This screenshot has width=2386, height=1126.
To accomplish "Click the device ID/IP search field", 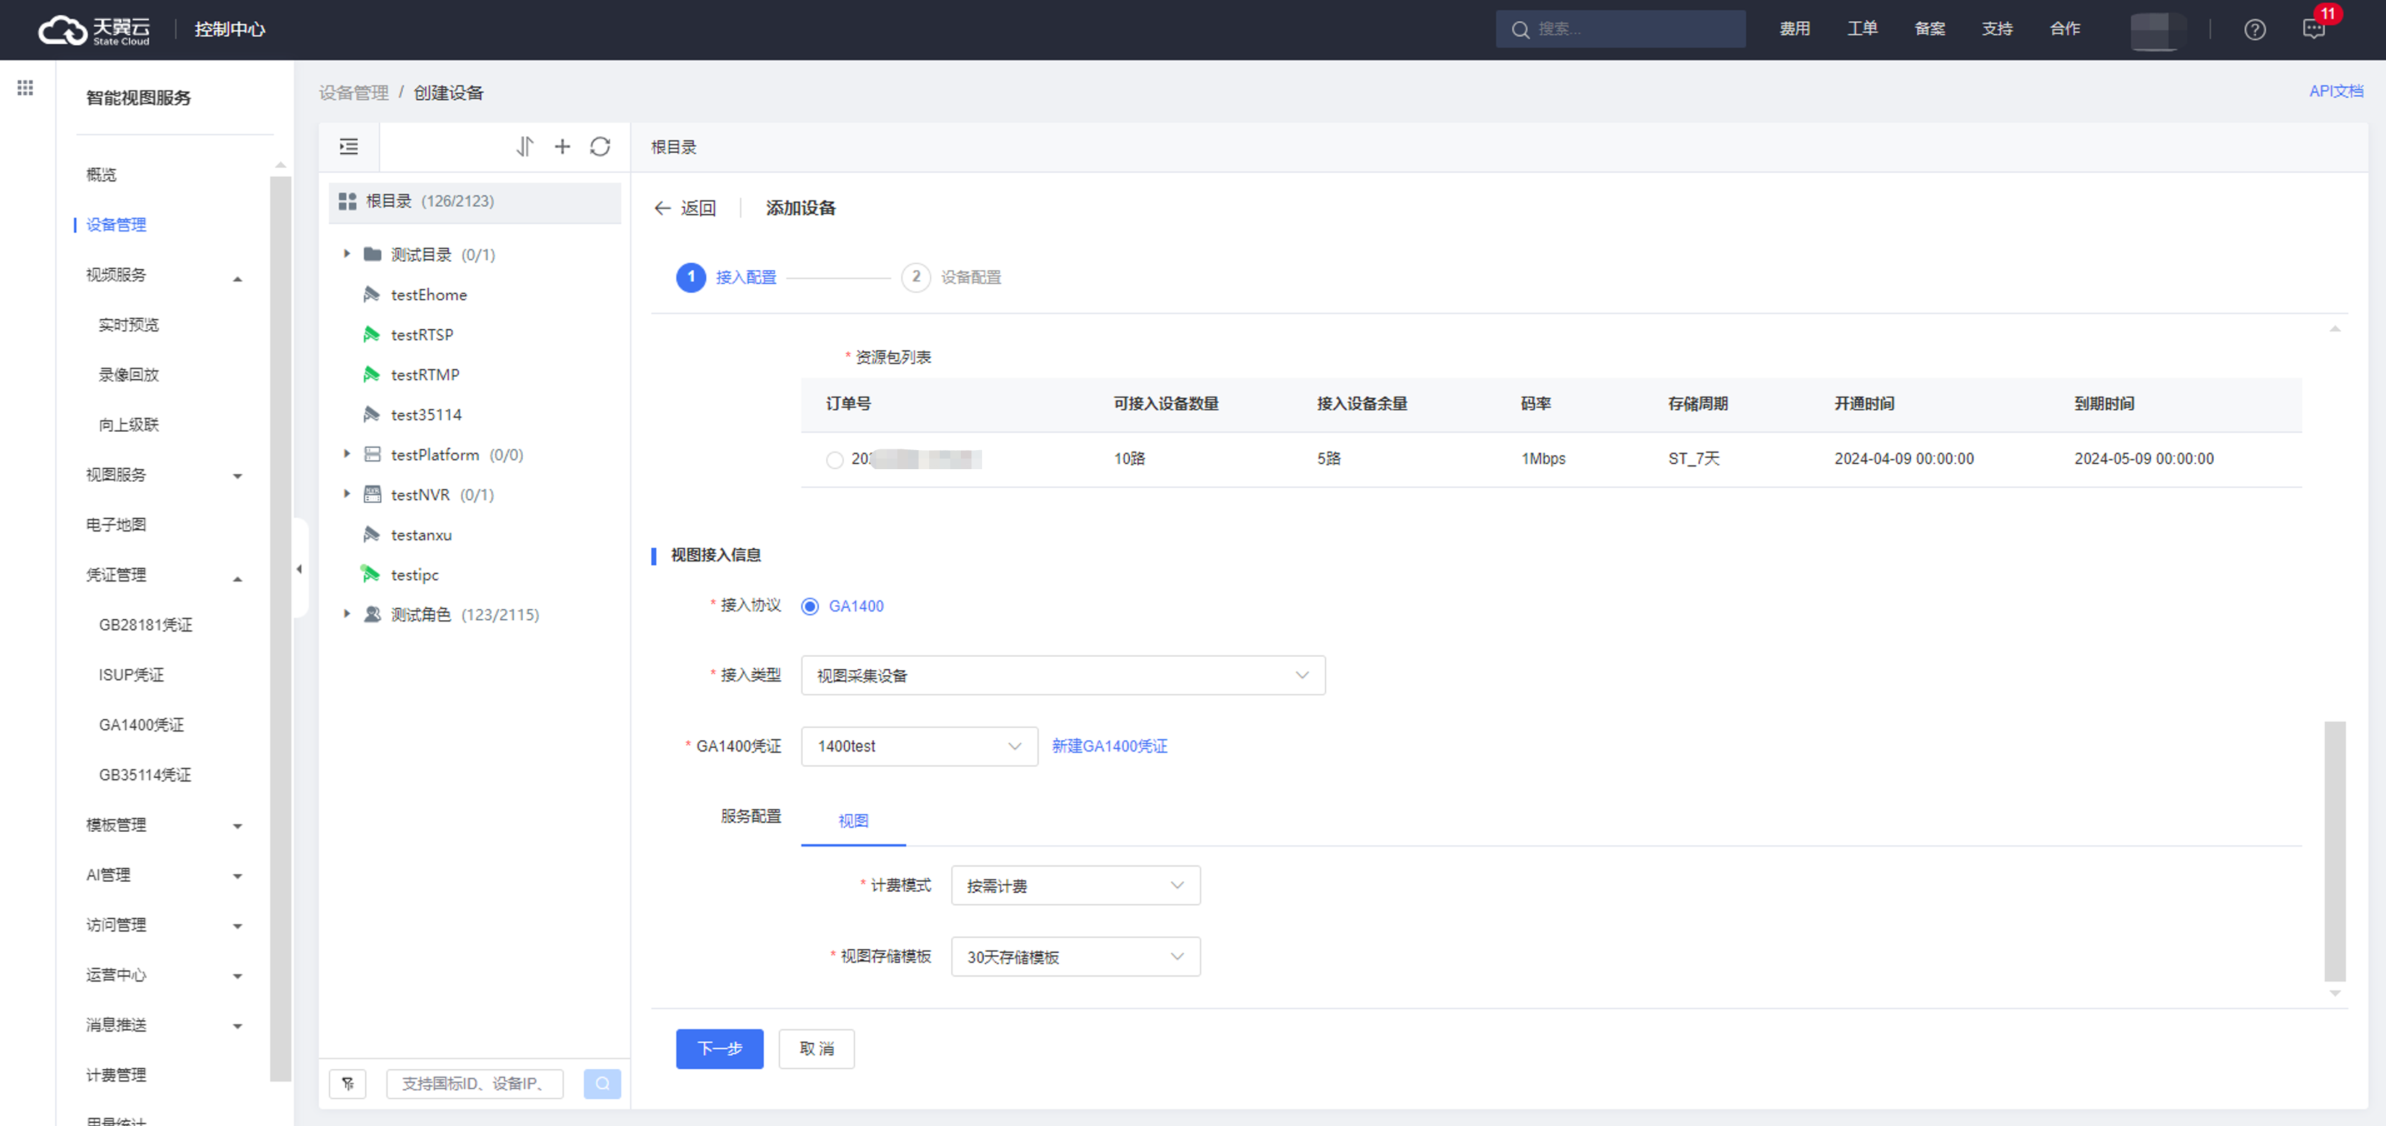I will pos(474,1084).
